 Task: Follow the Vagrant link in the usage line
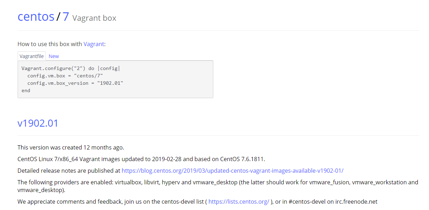(x=94, y=44)
